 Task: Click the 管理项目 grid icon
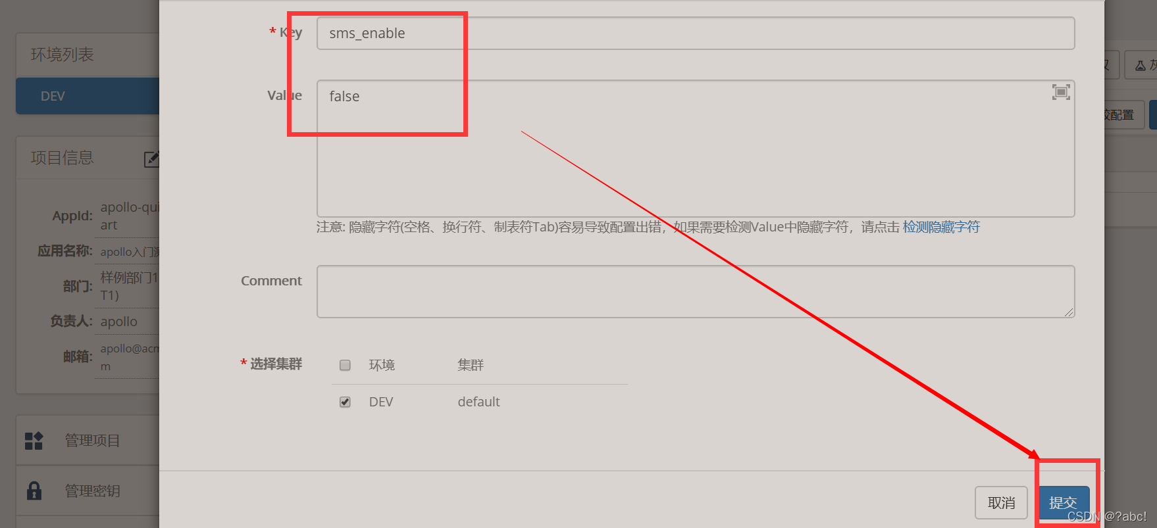34,441
